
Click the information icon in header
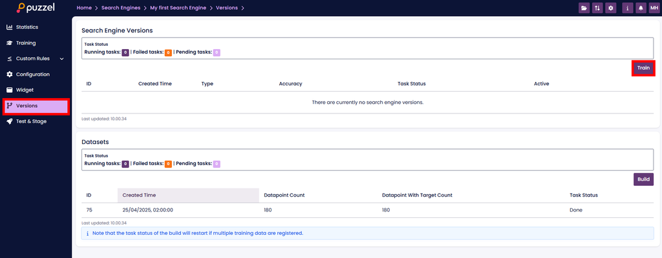click(x=627, y=8)
